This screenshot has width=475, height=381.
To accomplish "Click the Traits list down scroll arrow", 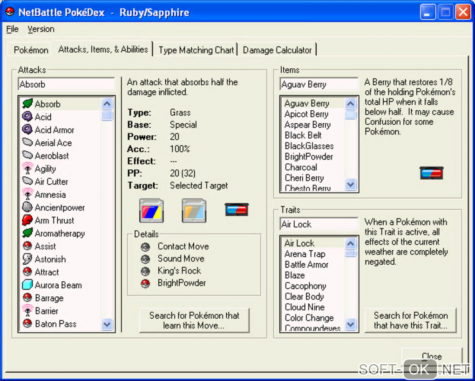I will (x=351, y=324).
